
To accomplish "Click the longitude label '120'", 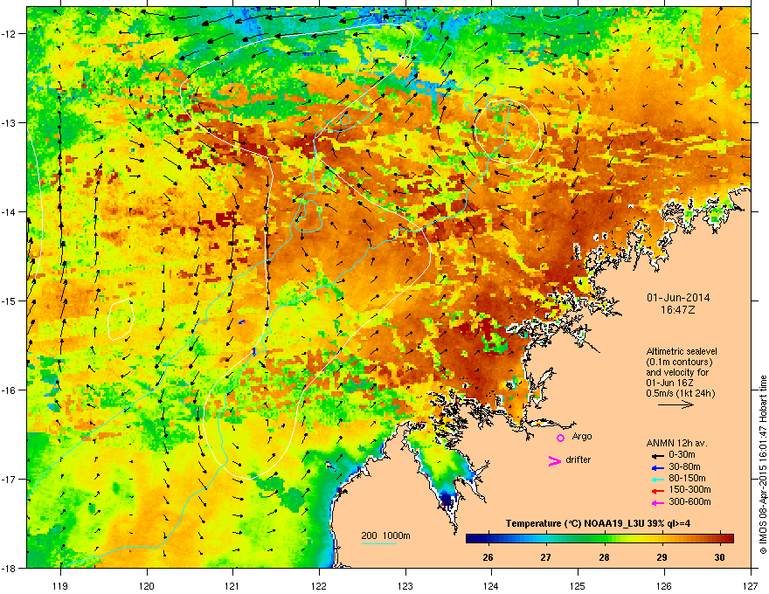I will click(147, 585).
